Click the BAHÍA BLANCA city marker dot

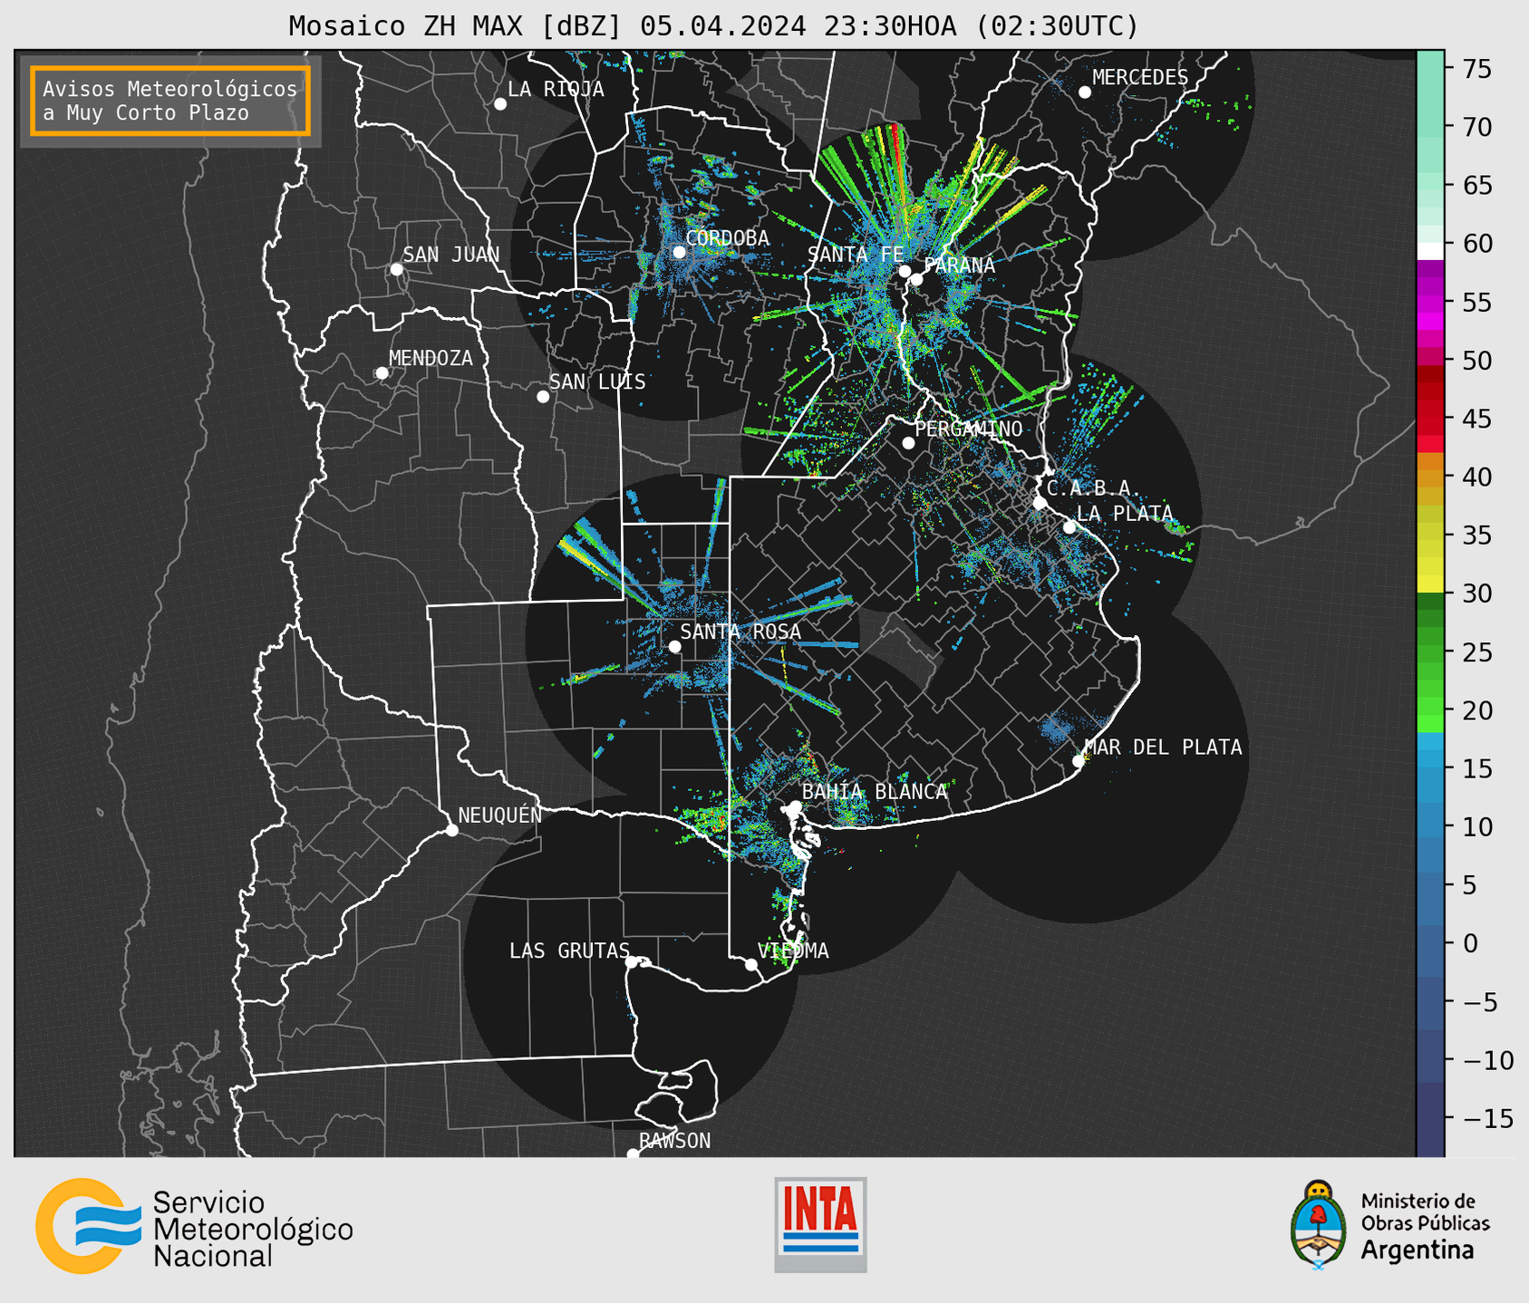795,806
